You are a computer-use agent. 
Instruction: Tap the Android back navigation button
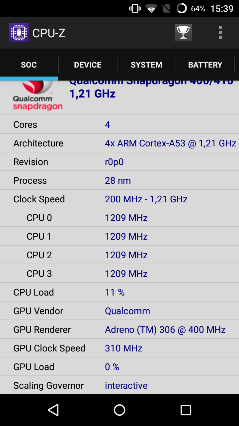pos(53,410)
